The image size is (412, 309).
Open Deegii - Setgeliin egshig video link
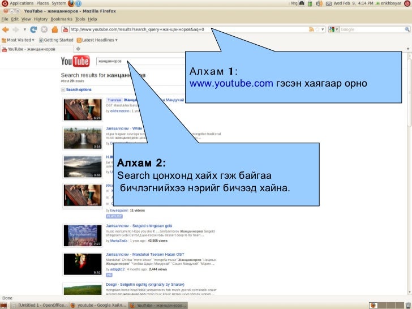145,284
